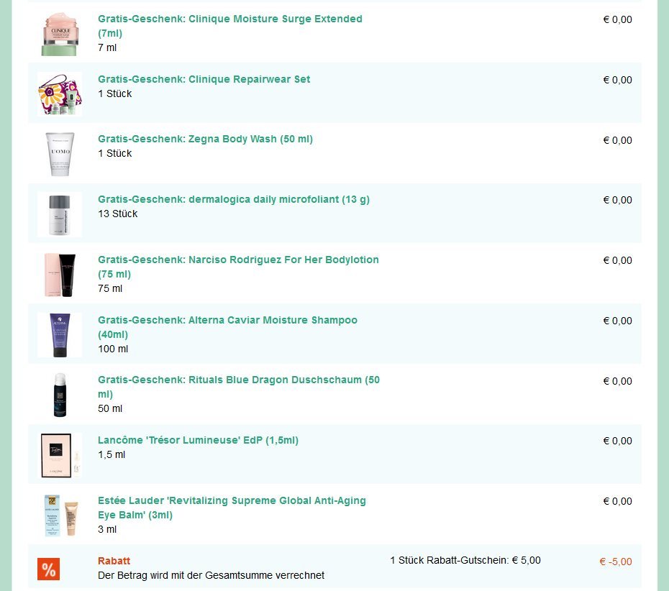
Task: Click the red percent discount icon
Action: pos(48,569)
